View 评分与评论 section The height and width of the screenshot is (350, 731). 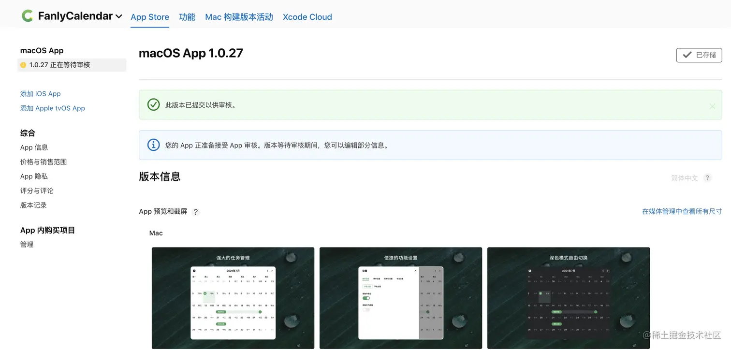coord(37,191)
